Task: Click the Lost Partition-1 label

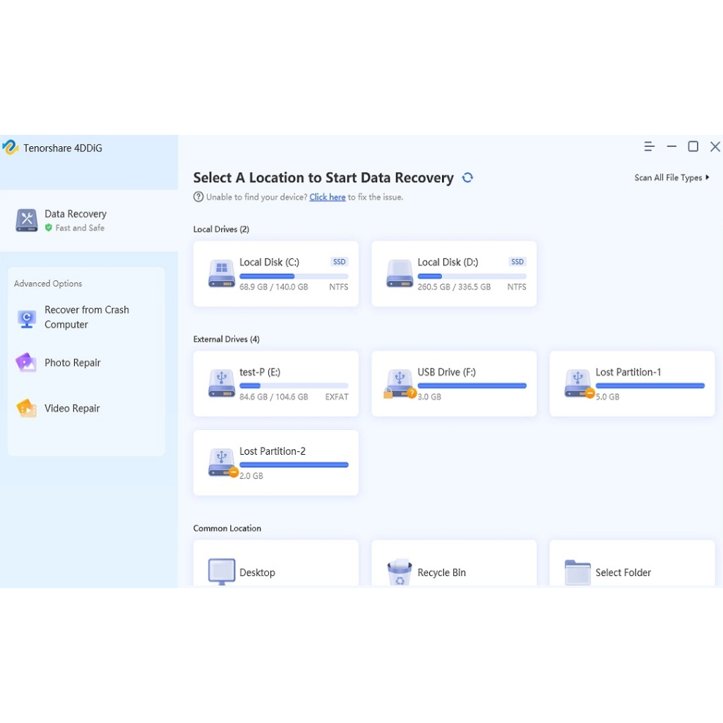Action: click(628, 372)
